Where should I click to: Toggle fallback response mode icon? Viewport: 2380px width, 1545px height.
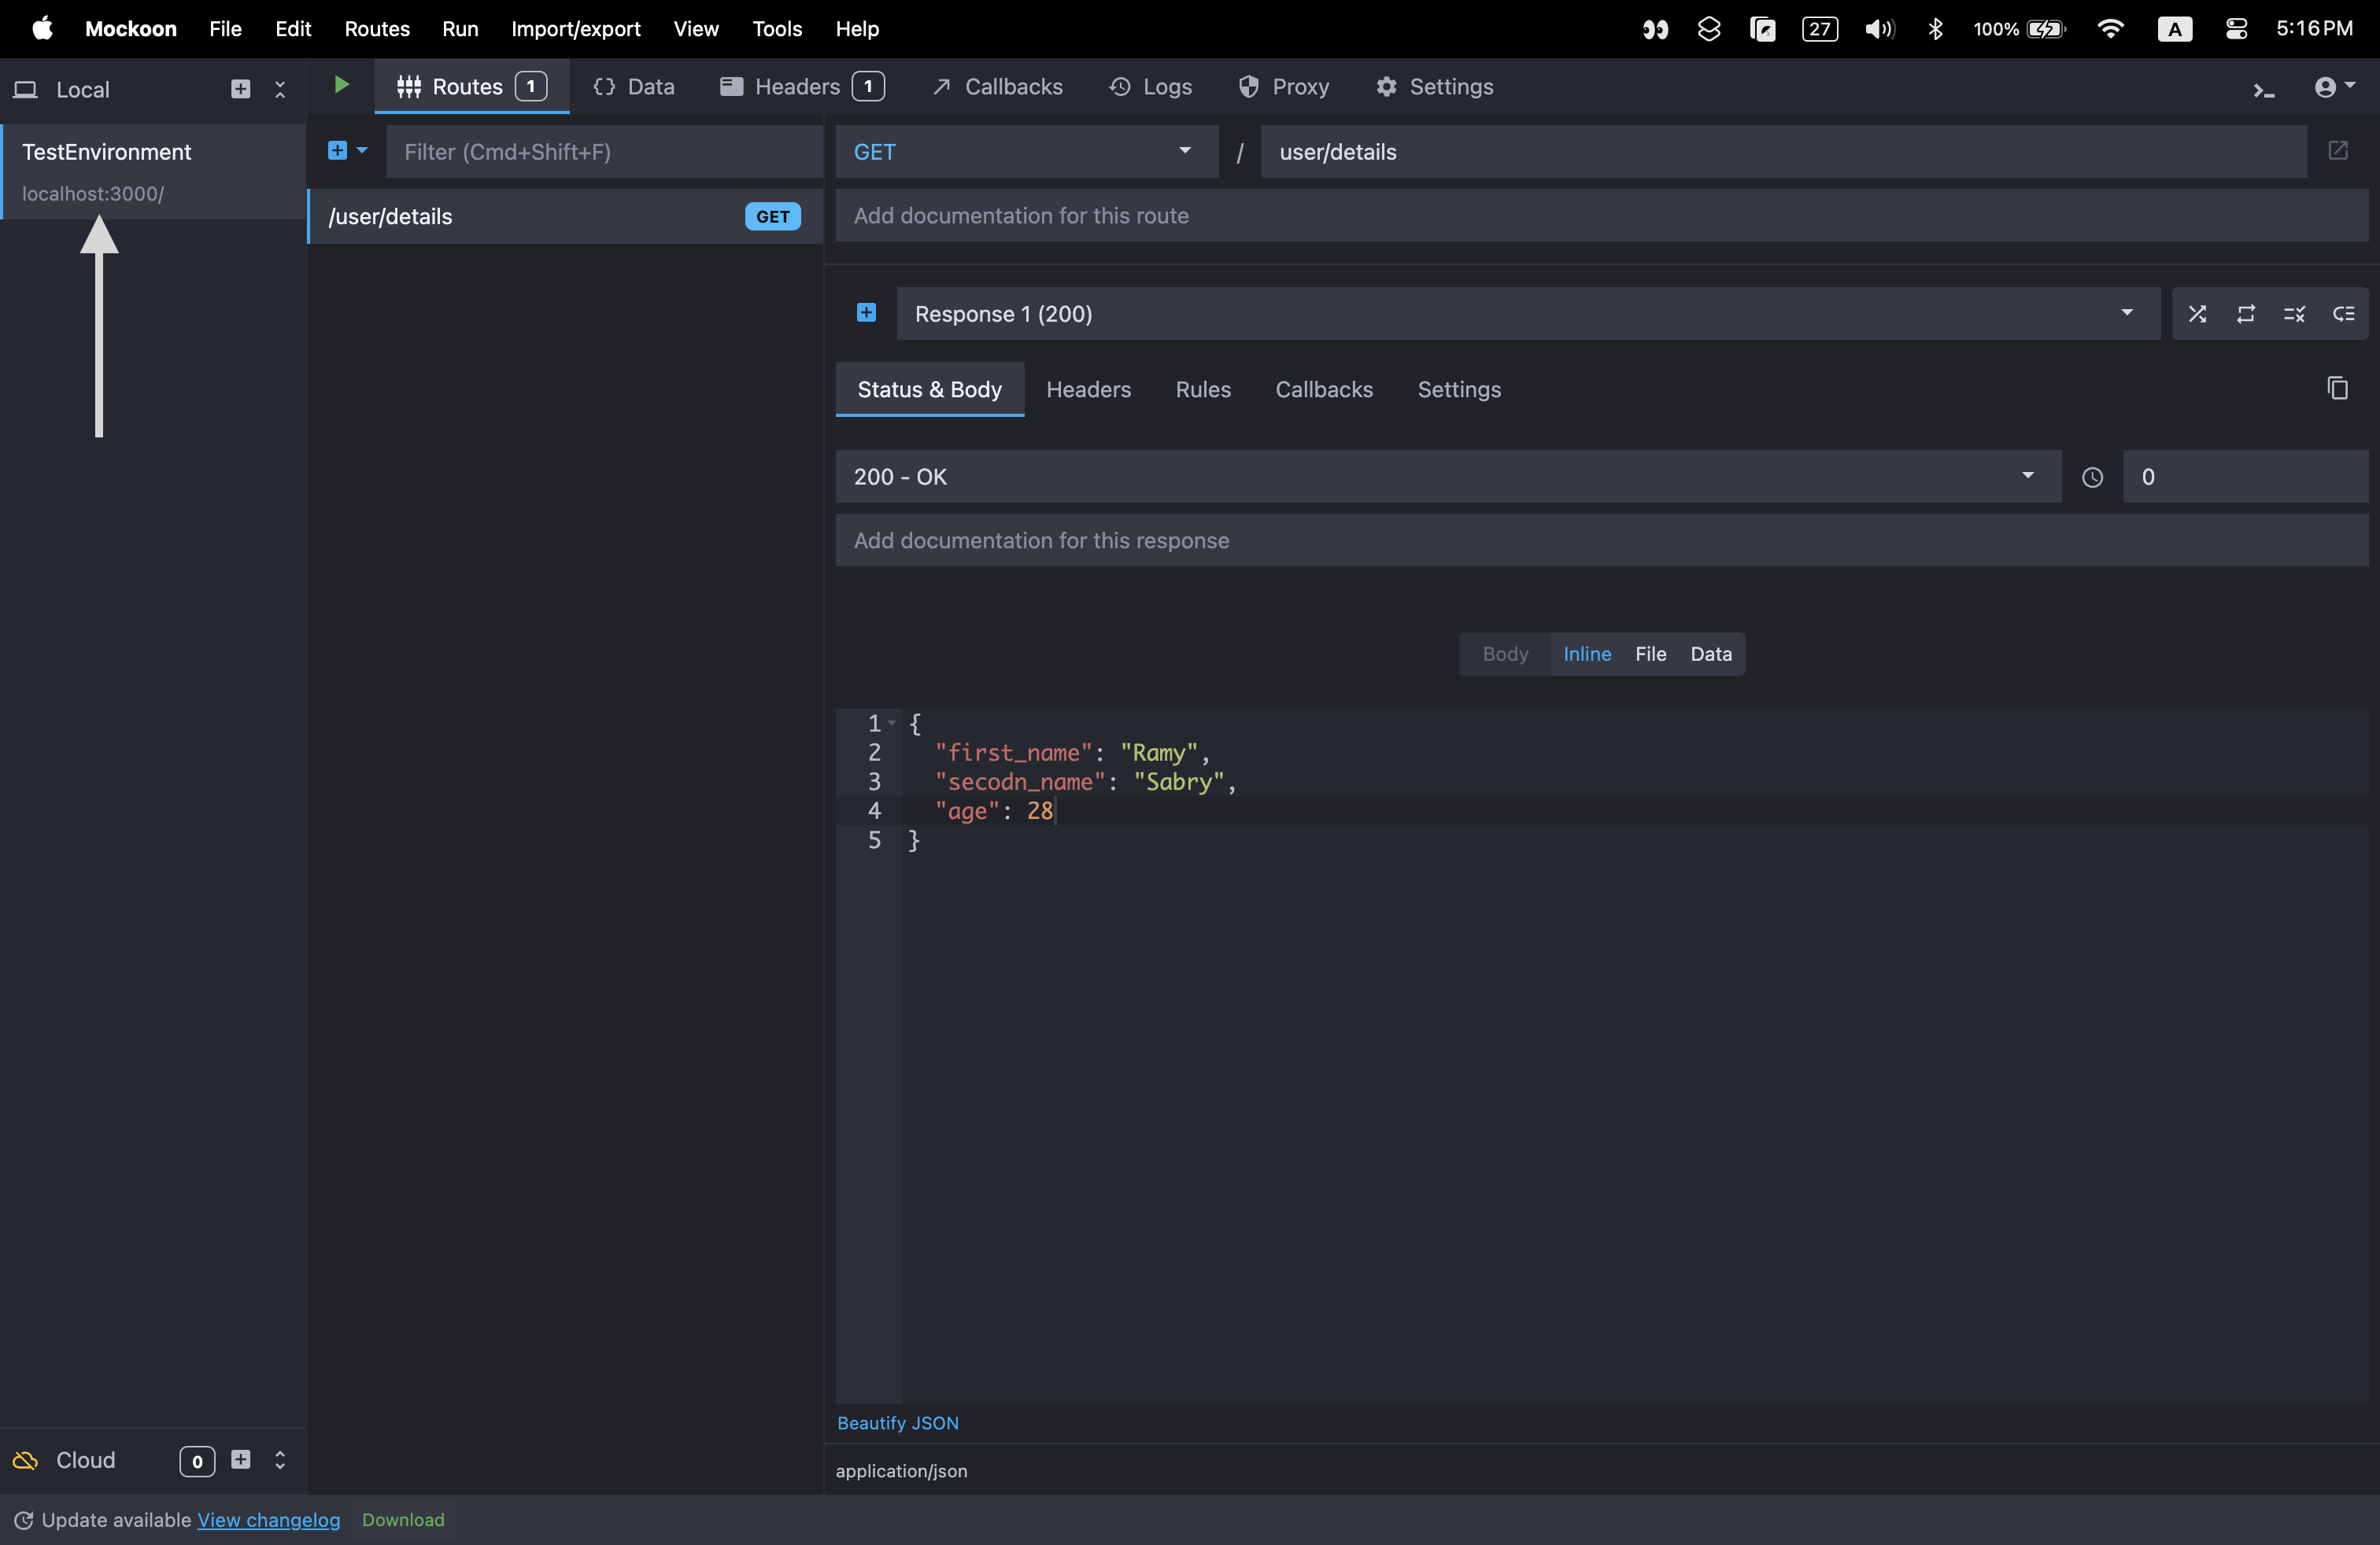(2343, 314)
